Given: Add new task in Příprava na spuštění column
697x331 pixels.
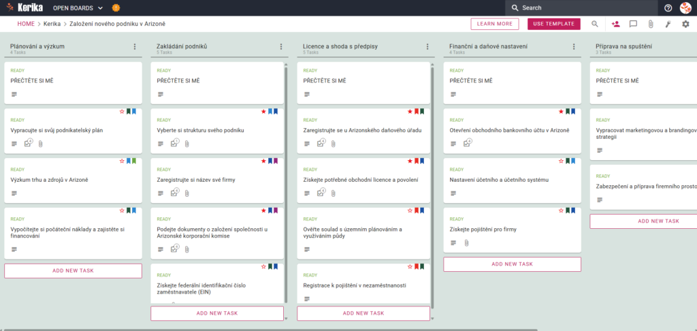Looking at the screenshot, I should (645, 221).
